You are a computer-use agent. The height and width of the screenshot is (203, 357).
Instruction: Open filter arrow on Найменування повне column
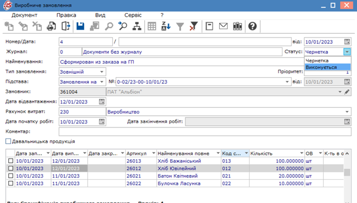click(218, 153)
